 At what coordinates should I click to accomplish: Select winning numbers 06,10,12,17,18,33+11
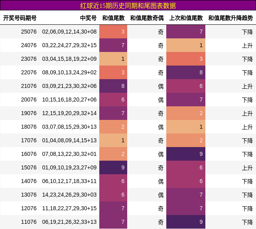[x=69, y=181]
